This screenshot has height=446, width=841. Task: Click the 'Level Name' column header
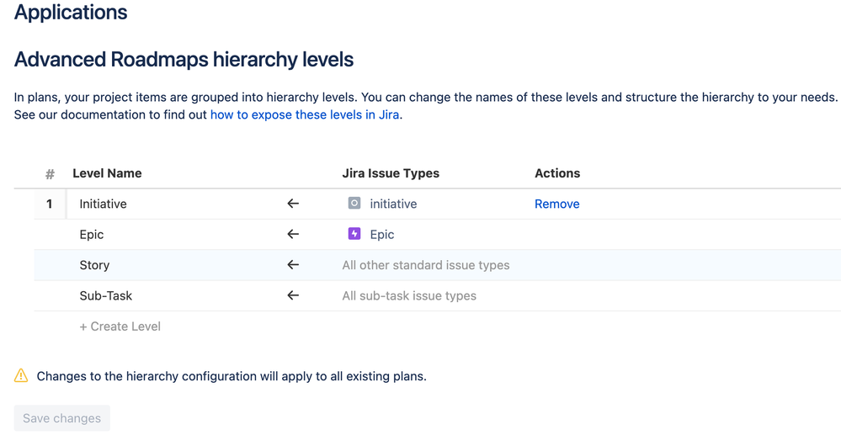[107, 173]
